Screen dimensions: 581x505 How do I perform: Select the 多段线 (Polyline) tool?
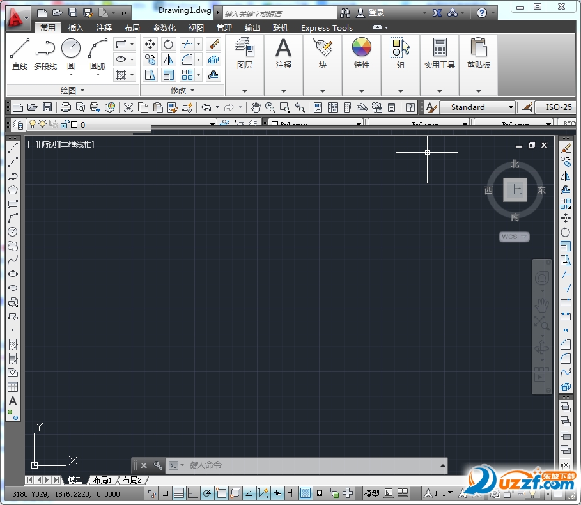[45, 49]
